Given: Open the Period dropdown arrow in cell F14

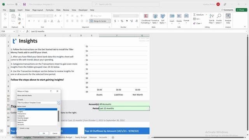Looking at the screenshot, I should pyautogui.click(x=148, y=109).
